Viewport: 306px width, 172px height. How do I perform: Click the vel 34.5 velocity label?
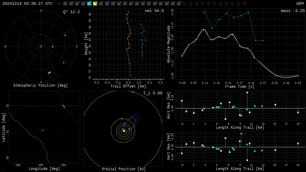154,11
